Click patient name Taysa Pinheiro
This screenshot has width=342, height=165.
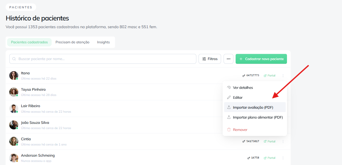coord(33,89)
